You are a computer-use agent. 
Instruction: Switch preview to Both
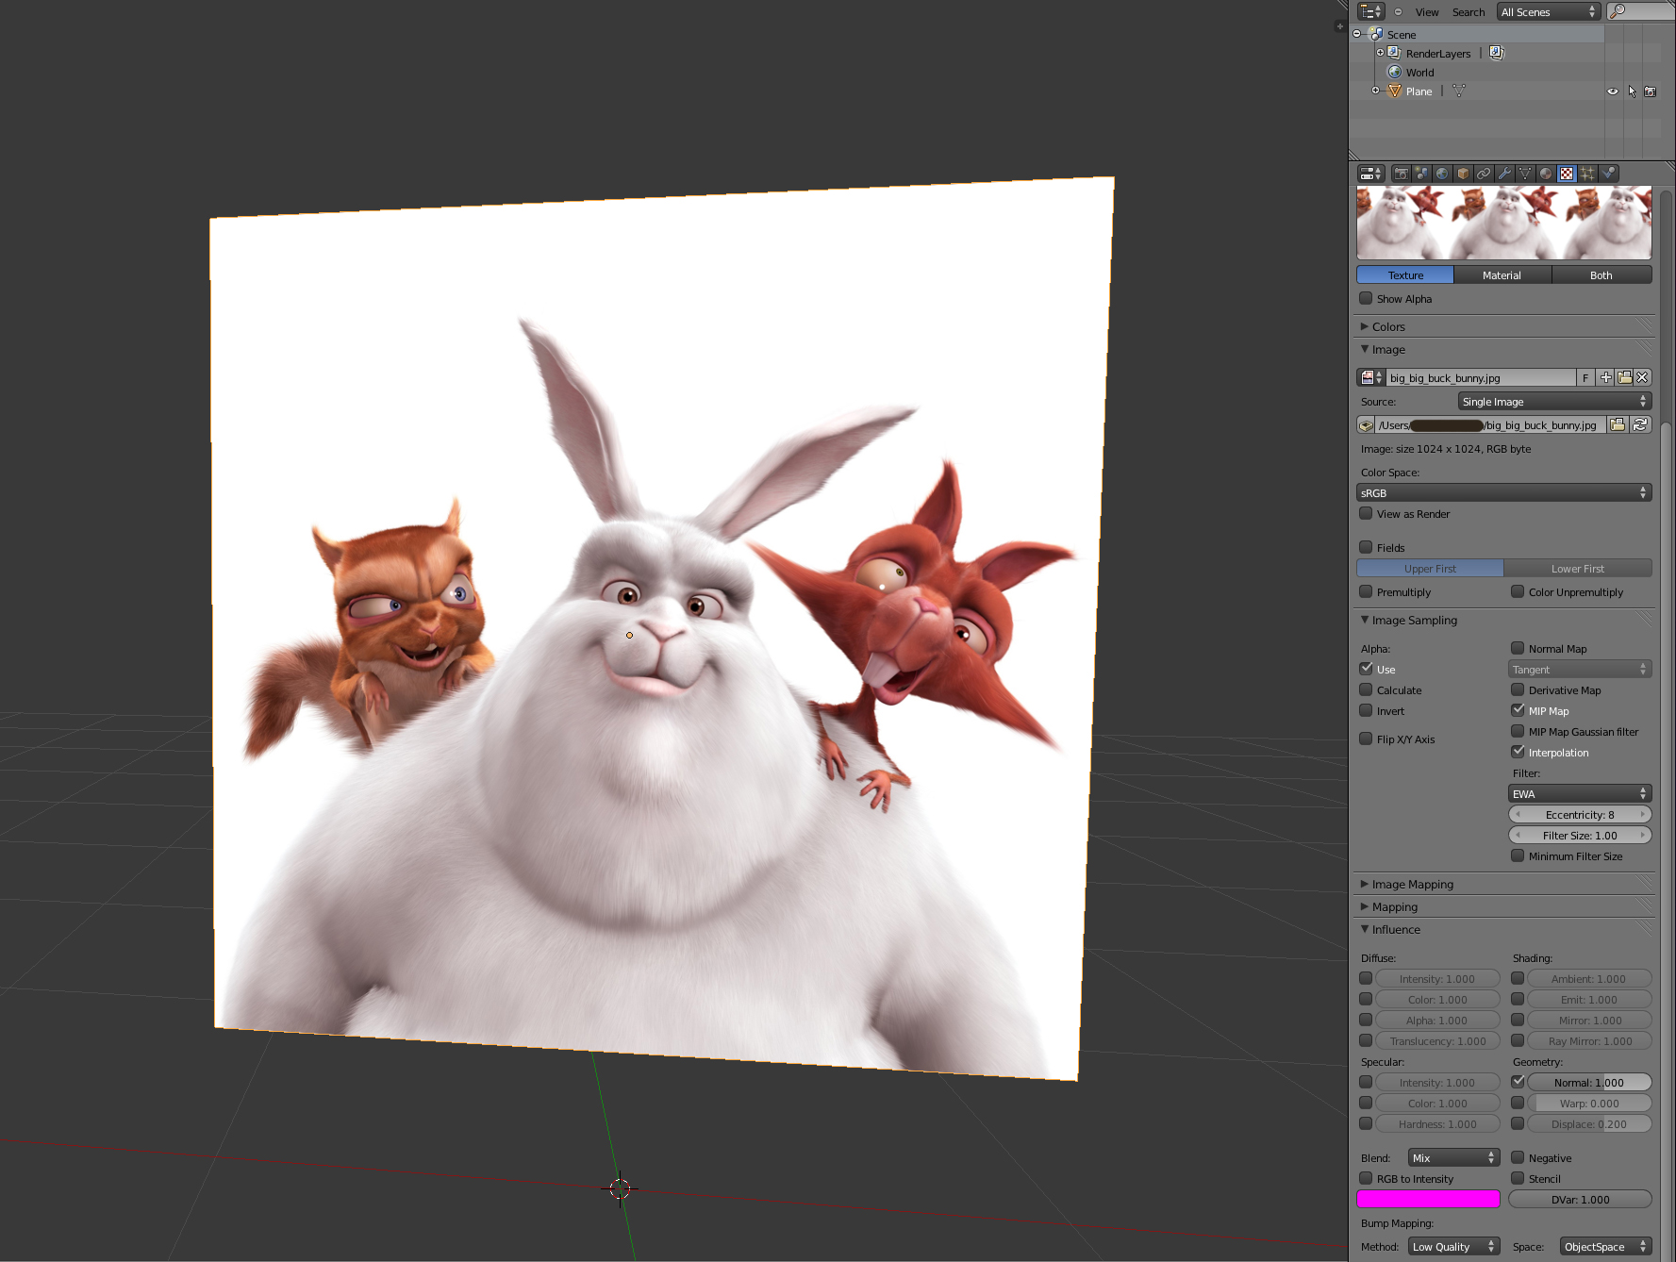[x=1601, y=275]
